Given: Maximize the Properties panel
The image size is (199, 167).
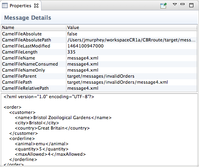Looking at the screenshot, I should point(191,5).
